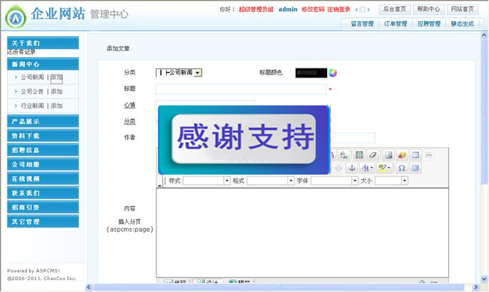The height and width of the screenshot is (292, 489).
Task: Open the 公司相册 sidebar section
Action: [43, 164]
